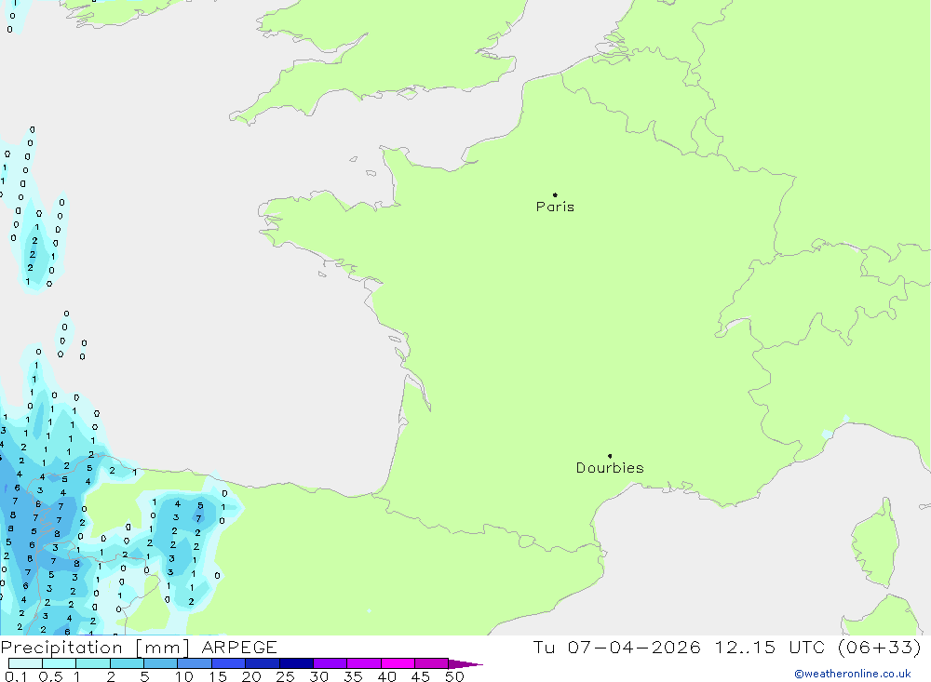Click the ARPEGE model name label
This screenshot has height=682, width=931.
point(239,648)
